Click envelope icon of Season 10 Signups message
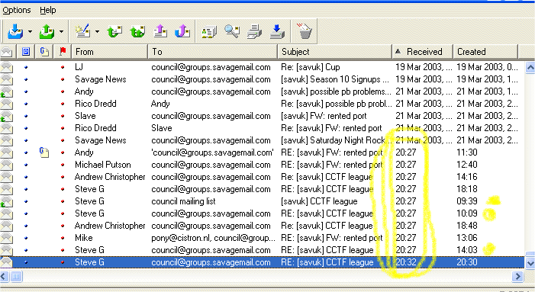Viewport: 535px width, 292px height. [6, 79]
